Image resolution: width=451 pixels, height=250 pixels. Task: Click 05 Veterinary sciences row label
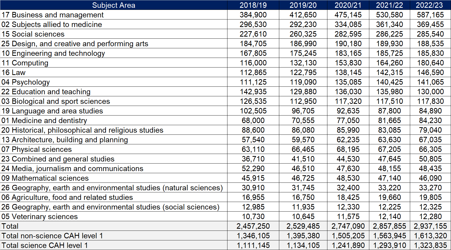[40, 217]
